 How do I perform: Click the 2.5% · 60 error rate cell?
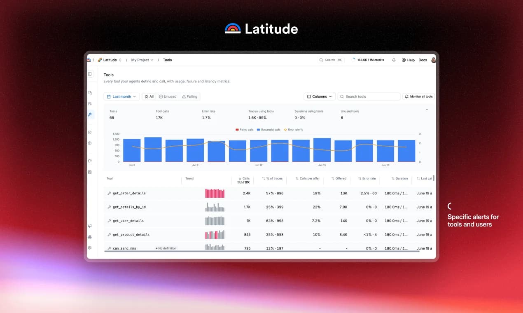coord(369,193)
